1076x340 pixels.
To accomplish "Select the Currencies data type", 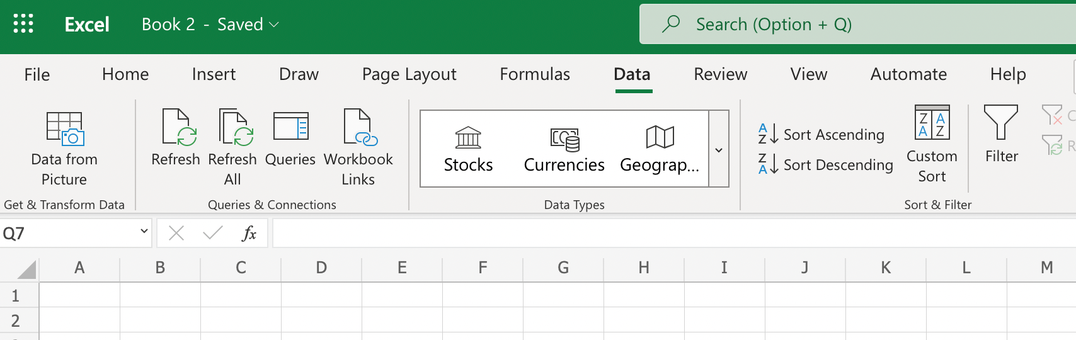I will point(564,149).
